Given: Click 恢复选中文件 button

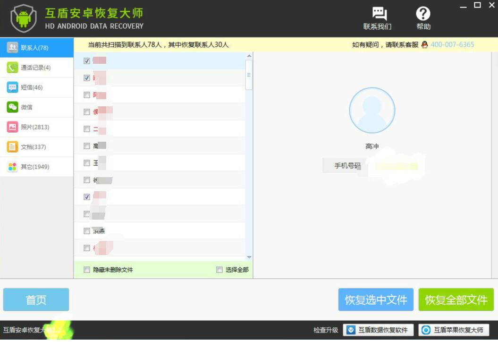Looking at the screenshot, I should pyautogui.click(x=376, y=299).
